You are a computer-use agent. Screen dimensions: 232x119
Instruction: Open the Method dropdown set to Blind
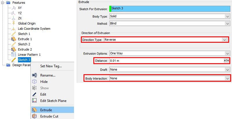pos(227,23)
